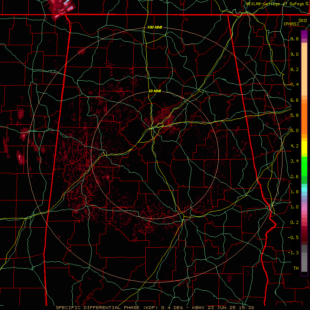The height and width of the screenshot is (310, 310).
Task: Click the -0.5 scale value
Action: click(293, 238)
